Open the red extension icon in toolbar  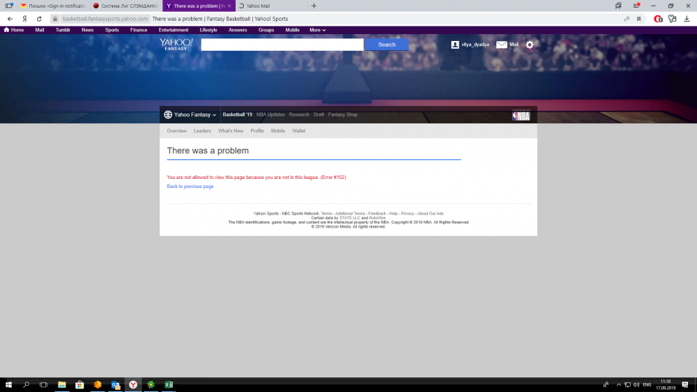point(659,19)
